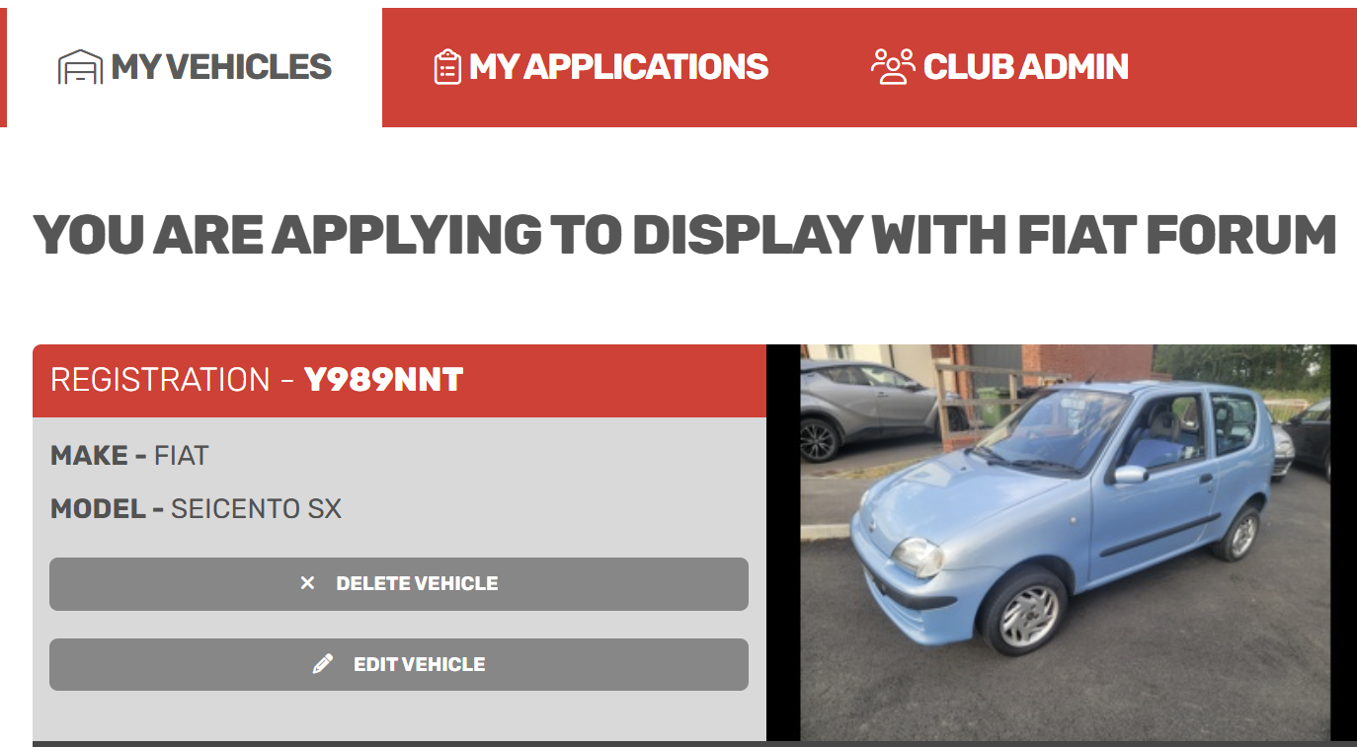Click the MAKE - FIAT line
The height and width of the screenshot is (747, 1357).
click(129, 456)
